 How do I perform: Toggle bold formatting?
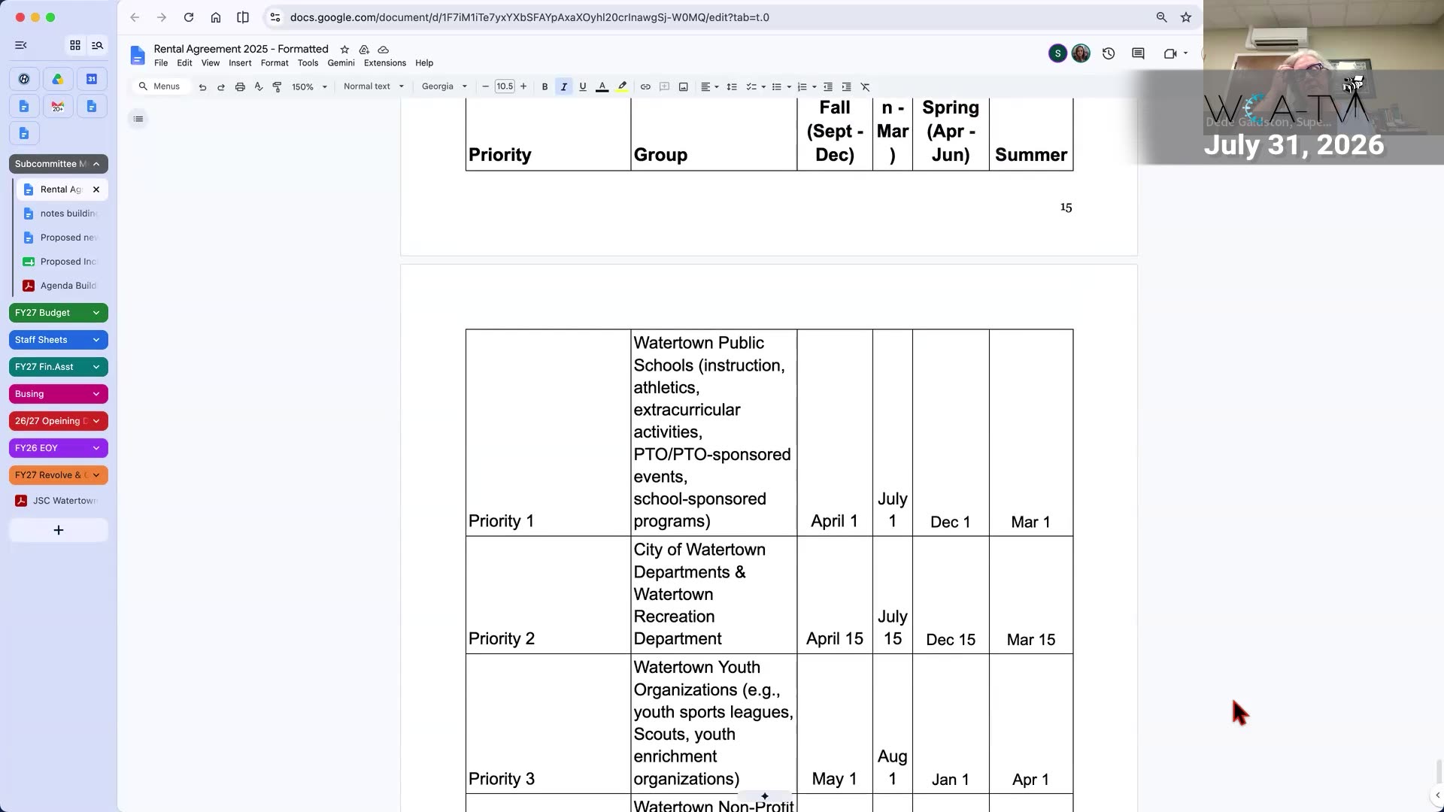[x=545, y=87]
